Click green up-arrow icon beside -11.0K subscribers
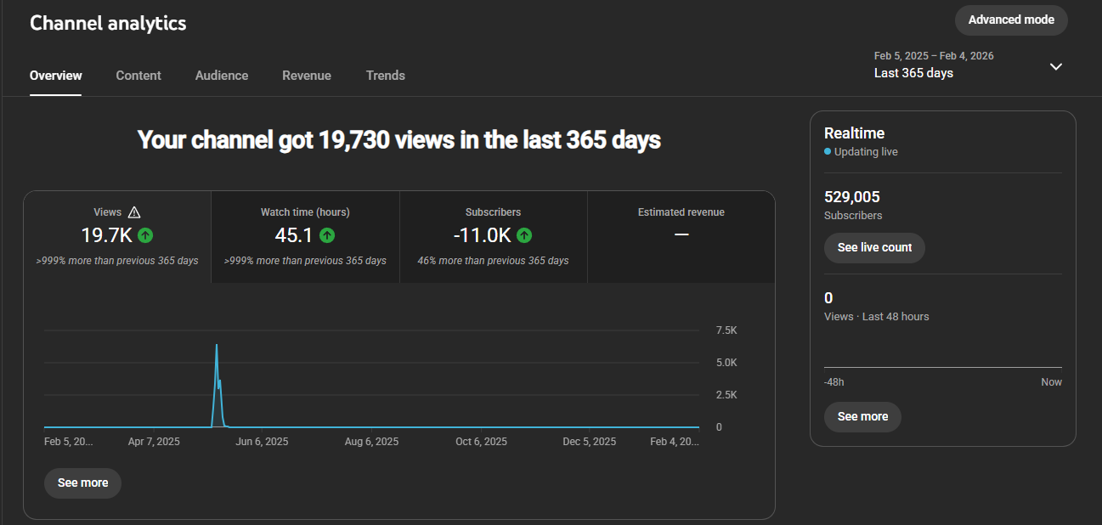The width and height of the screenshot is (1102, 525). 524,235
